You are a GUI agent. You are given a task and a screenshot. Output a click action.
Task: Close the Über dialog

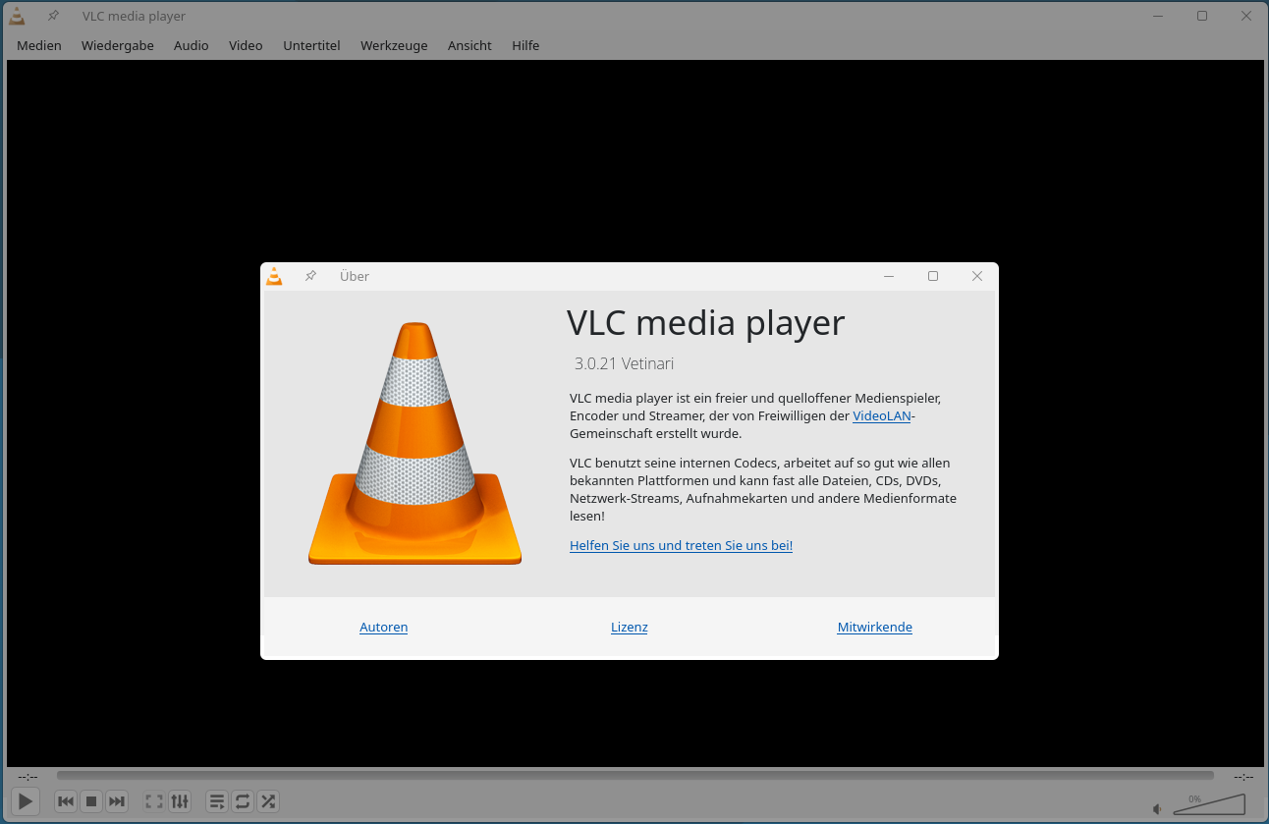(977, 276)
